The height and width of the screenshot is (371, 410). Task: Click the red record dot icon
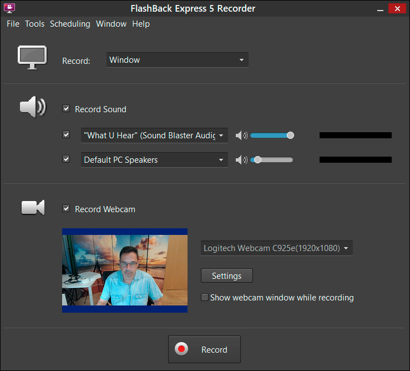click(x=181, y=349)
